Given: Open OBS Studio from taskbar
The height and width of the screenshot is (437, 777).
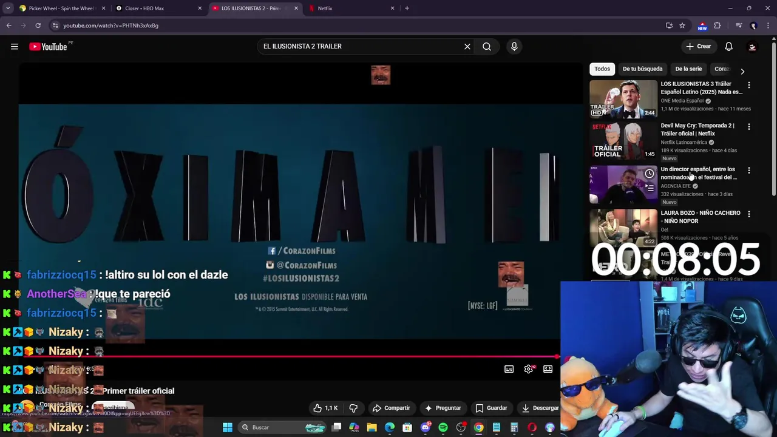Looking at the screenshot, I should tap(461, 427).
